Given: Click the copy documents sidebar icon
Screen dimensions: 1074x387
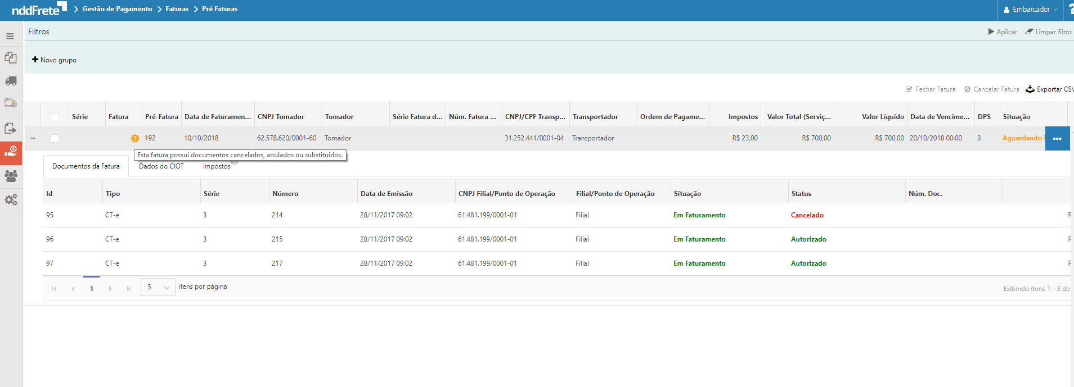Looking at the screenshot, I should pos(10,57).
